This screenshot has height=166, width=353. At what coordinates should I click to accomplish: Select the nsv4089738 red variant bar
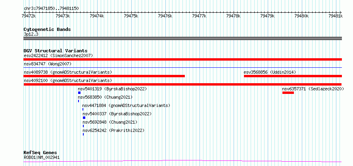click(x=104, y=76)
